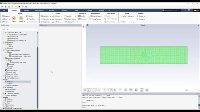Open Mesh Interfaces from the ribbon
This screenshot has height=112, width=200.
click(x=82, y=16)
